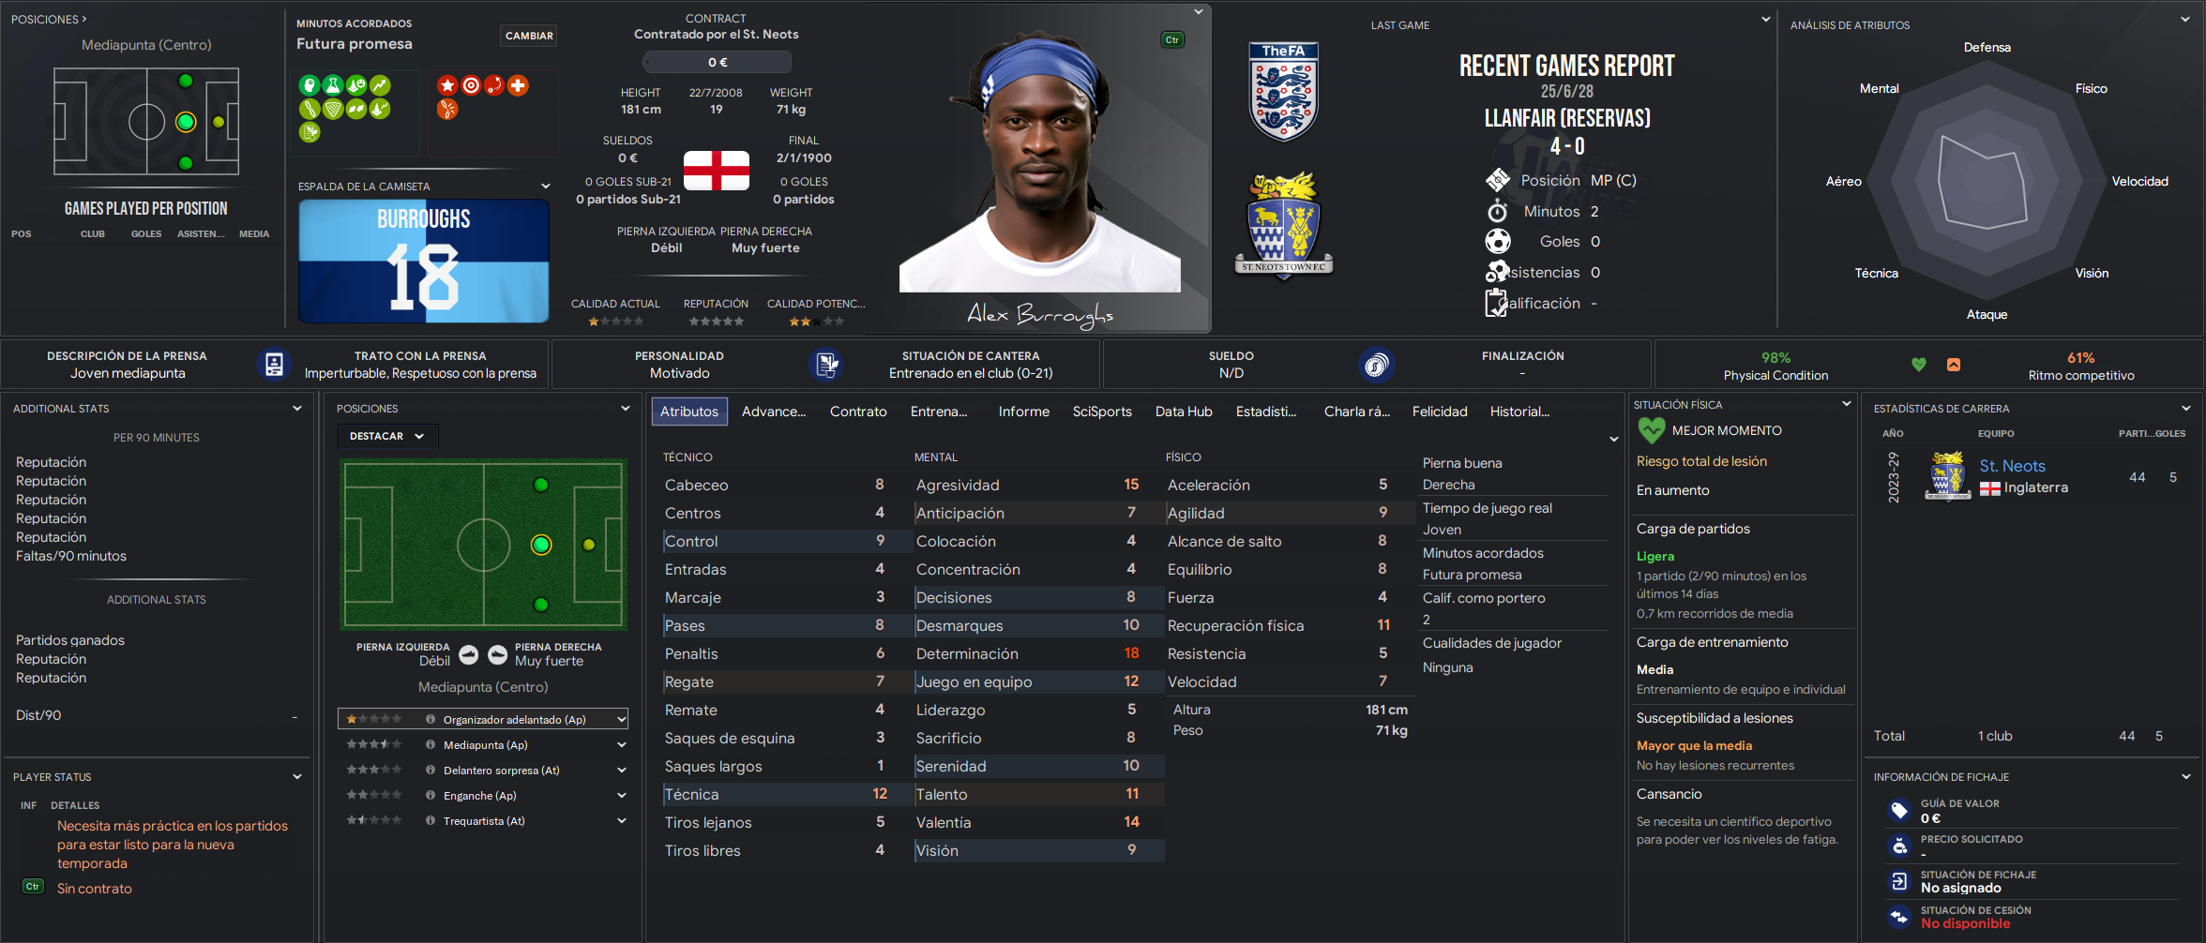Click the orange match sharpness arrow icon
This screenshot has height=943, width=2206.
(x=1954, y=365)
